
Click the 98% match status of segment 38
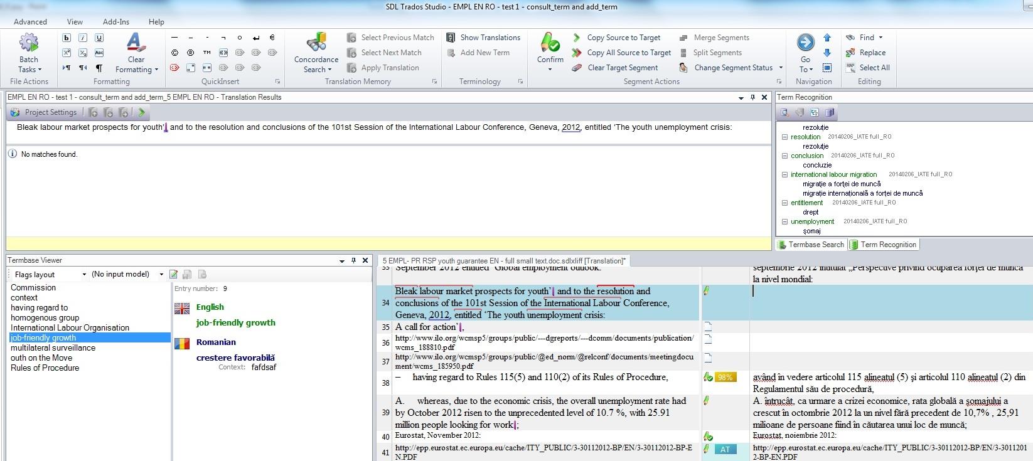pyautogui.click(x=725, y=377)
